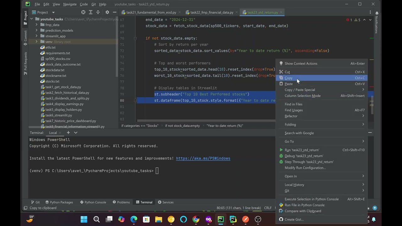Open the Problems tab

tap(121, 202)
